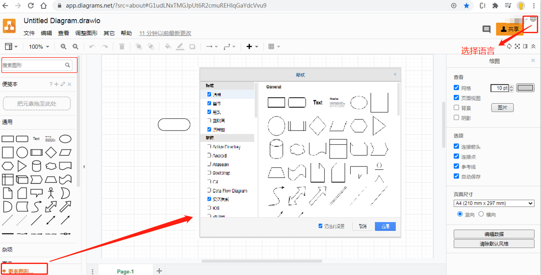Open the 其它 extras menu
The height and width of the screenshot is (275, 541).
109,33
